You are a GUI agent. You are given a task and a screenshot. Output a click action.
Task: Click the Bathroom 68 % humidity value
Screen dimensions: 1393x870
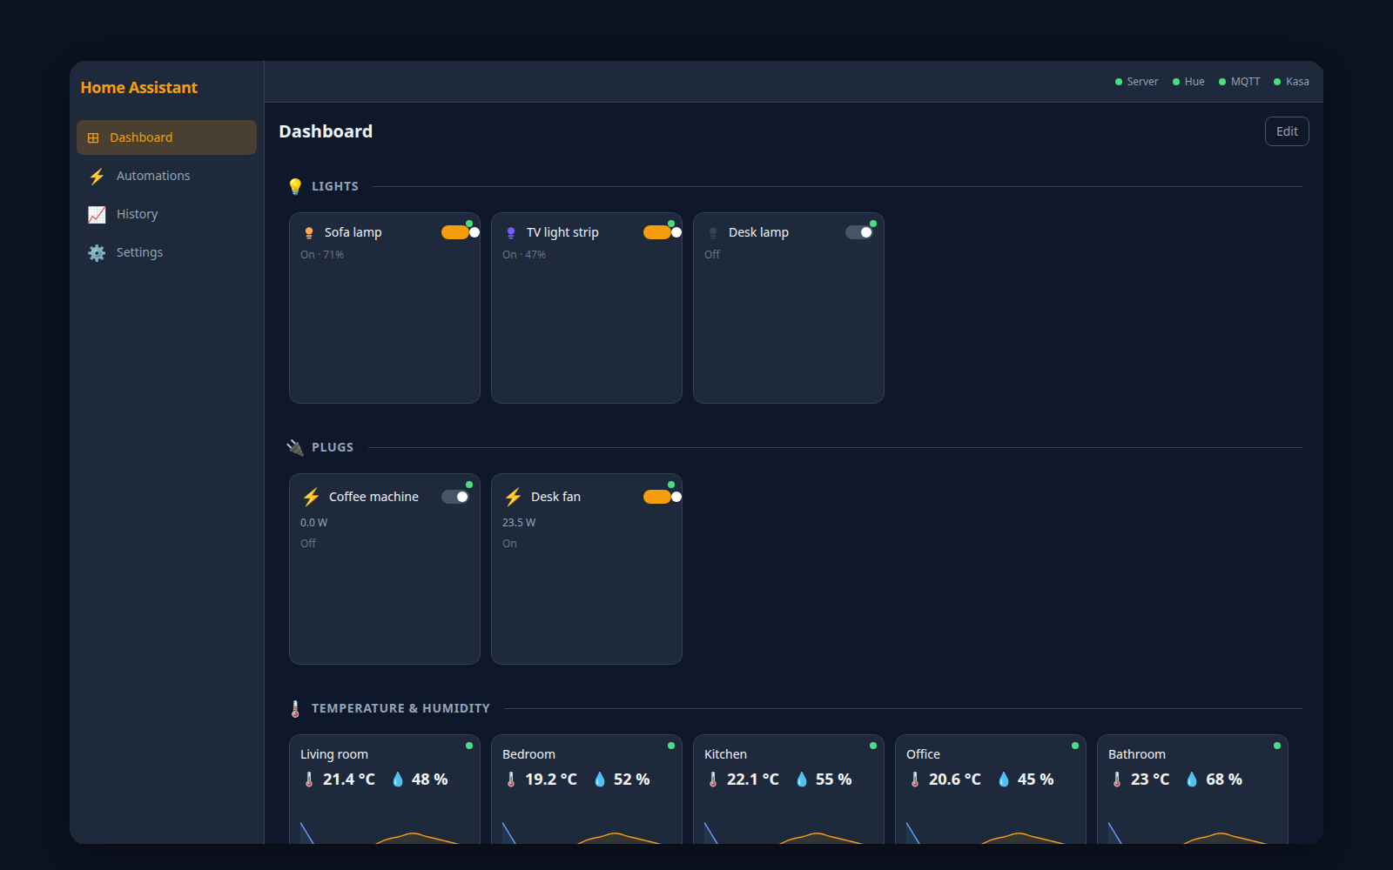point(1224,780)
